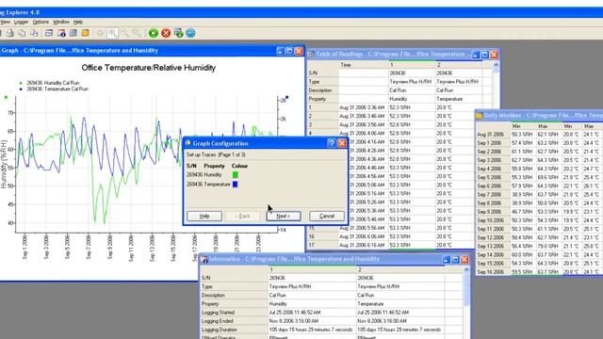Open the Logger menu
Viewport: 603px width, 339px height.
tap(21, 22)
